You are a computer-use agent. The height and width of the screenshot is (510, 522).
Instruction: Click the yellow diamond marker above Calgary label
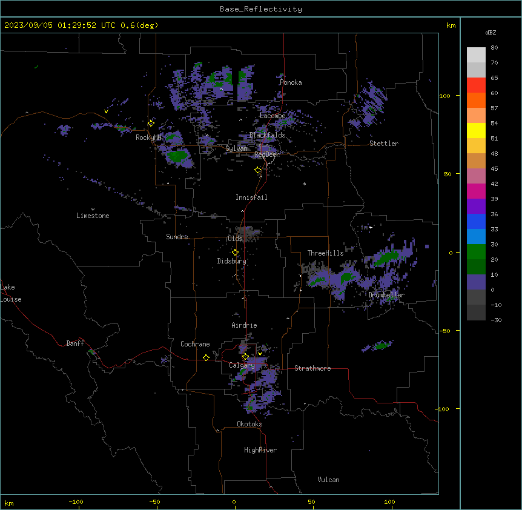coord(245,357)
